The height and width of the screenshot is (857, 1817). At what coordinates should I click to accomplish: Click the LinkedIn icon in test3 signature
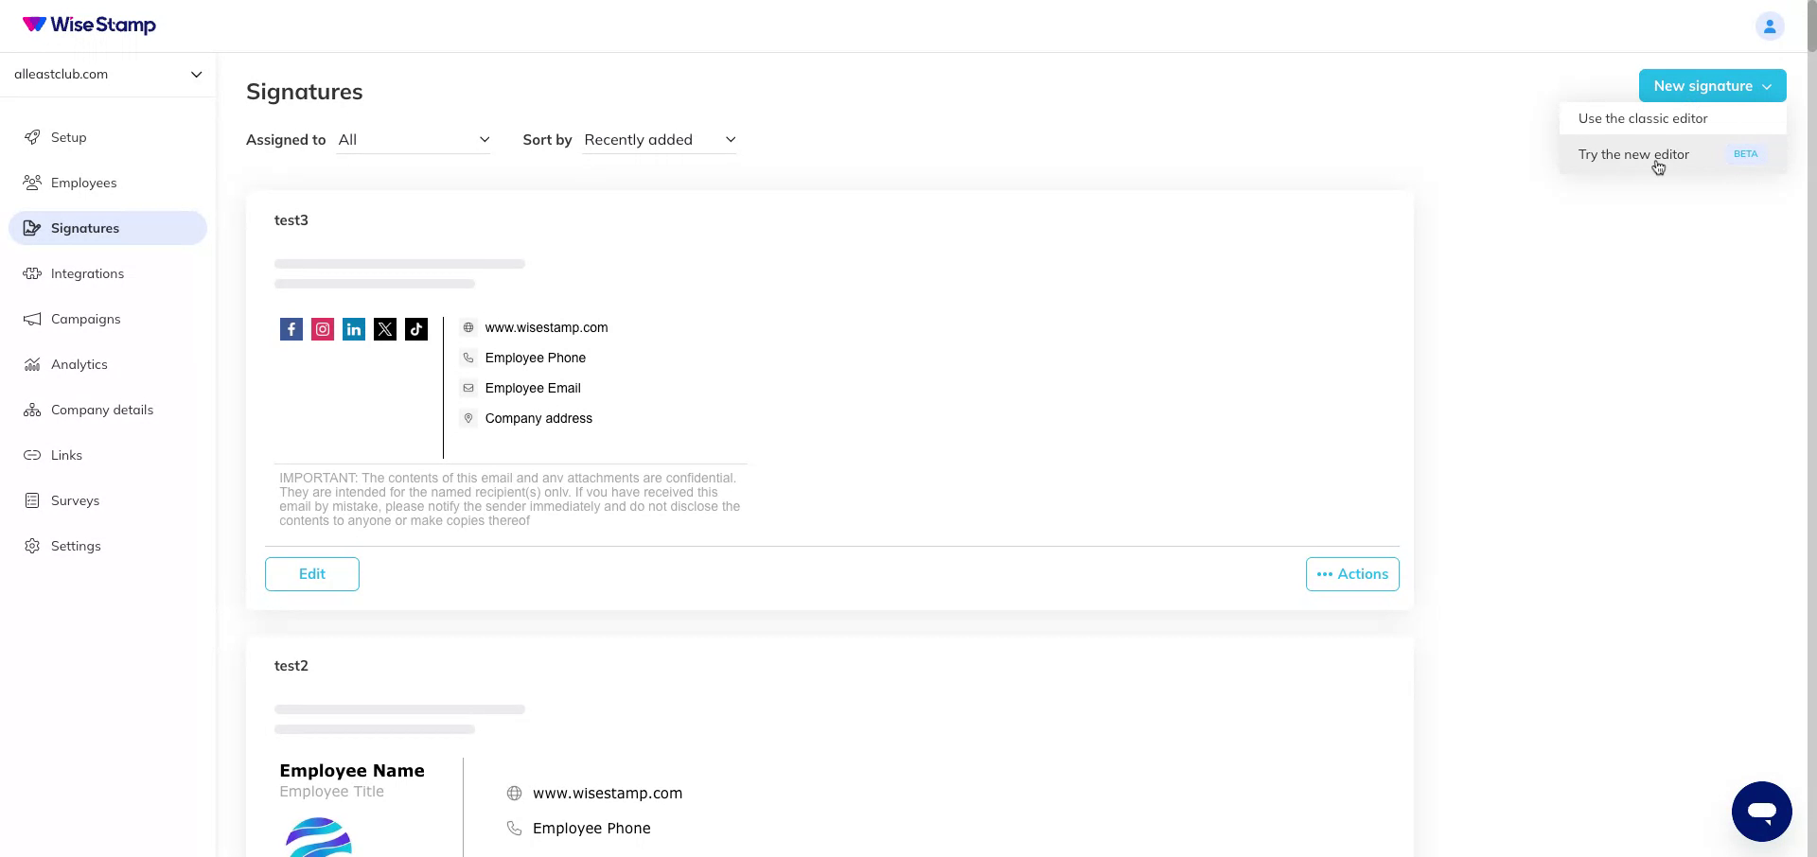tap(353, 329)
